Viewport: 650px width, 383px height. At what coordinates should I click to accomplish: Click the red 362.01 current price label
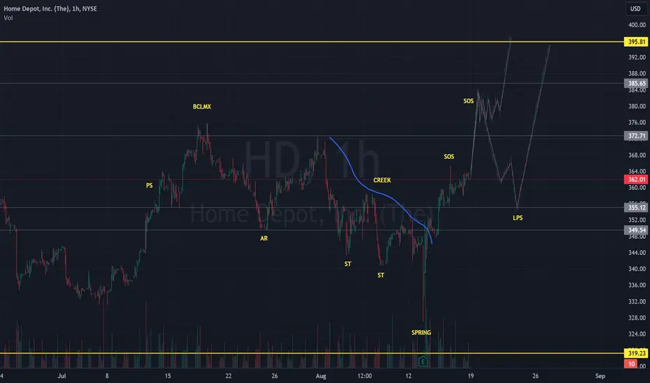tap(636, 179)
